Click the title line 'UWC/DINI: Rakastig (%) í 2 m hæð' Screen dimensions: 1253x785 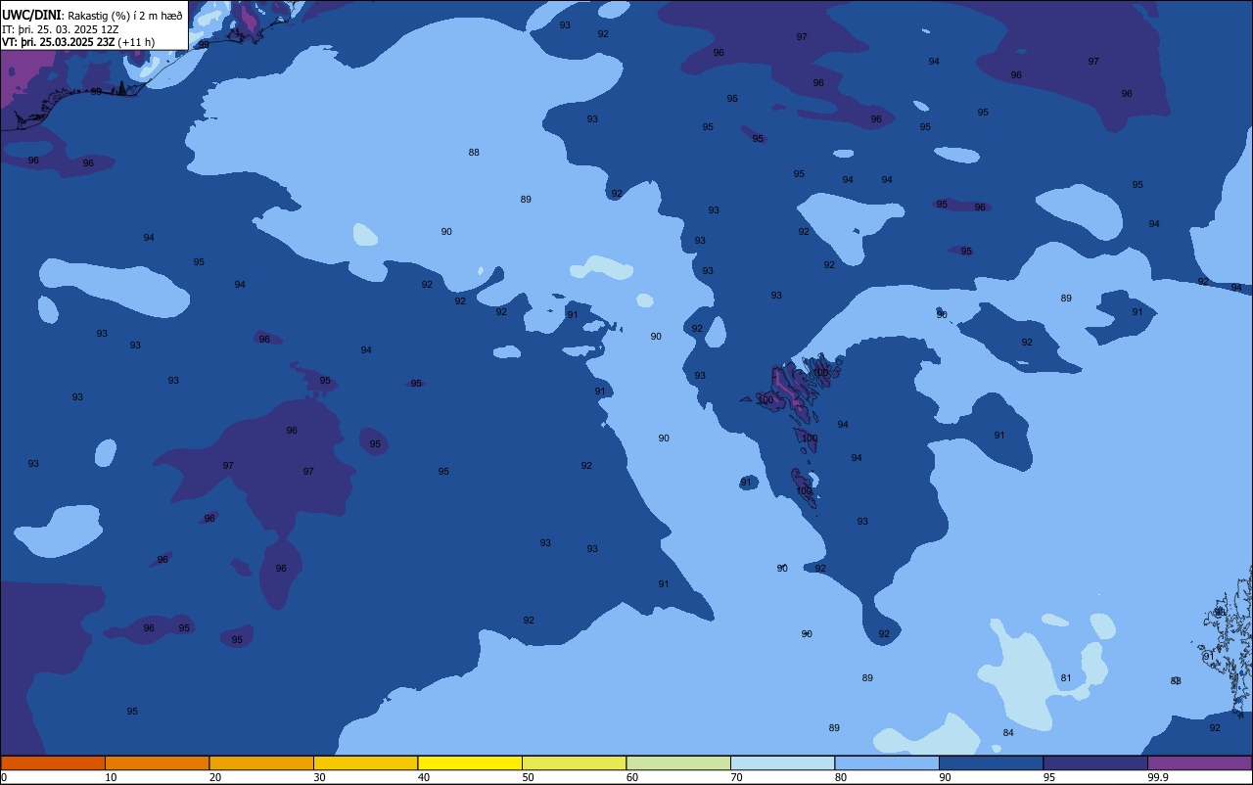pyautogui.click(x=92, y=15)
